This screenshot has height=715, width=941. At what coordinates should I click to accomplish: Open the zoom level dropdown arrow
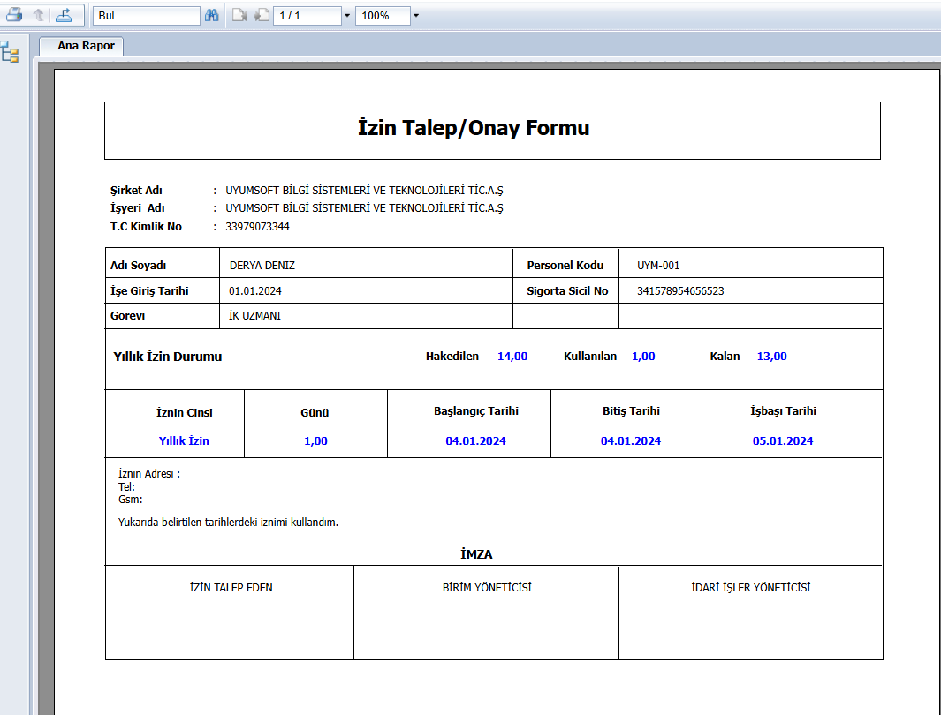pos(416,16)
